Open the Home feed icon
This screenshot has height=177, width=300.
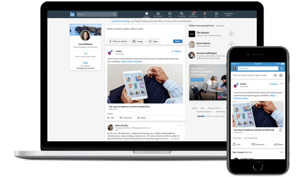coord(146,14)
